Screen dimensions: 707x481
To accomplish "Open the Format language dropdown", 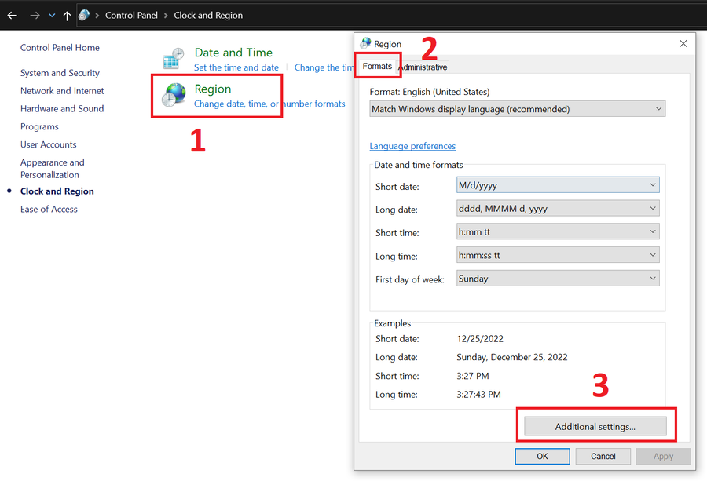I will (x=517, y=109).
